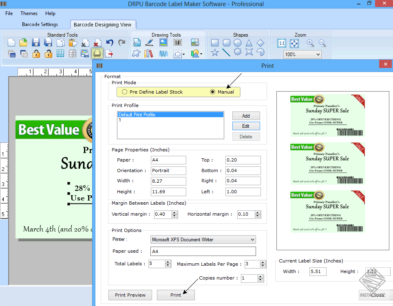Click the Undo arrow icon
The height and width of the screenshot is (306, 393).
click(109, 43)
